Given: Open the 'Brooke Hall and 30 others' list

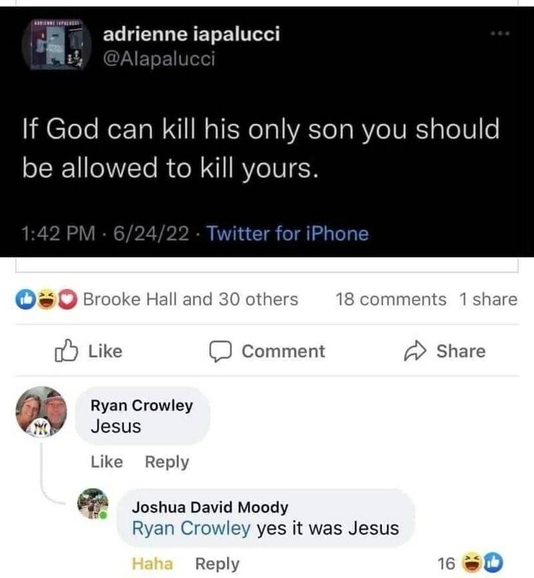Looking at the screenshot, I should tap(190, 300).
